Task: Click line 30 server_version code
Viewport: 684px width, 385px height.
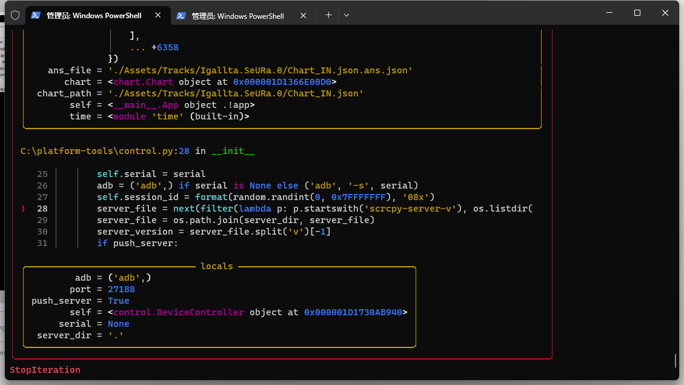Action: 214,232
